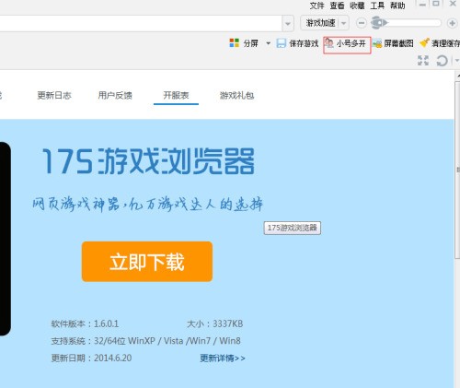The height and width of the screenshot is (388, 460).
Task: Open the 更新详情>> link
Action: coord(223,359)
